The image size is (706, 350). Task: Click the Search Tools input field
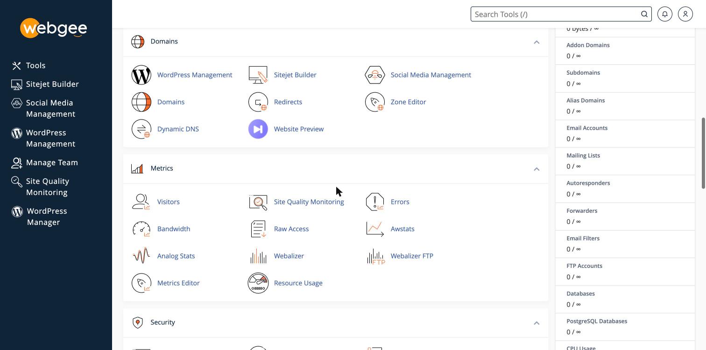point(561,14)
